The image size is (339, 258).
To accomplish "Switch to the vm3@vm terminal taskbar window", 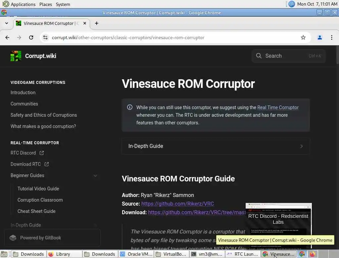I will click(x=207, y=254).
